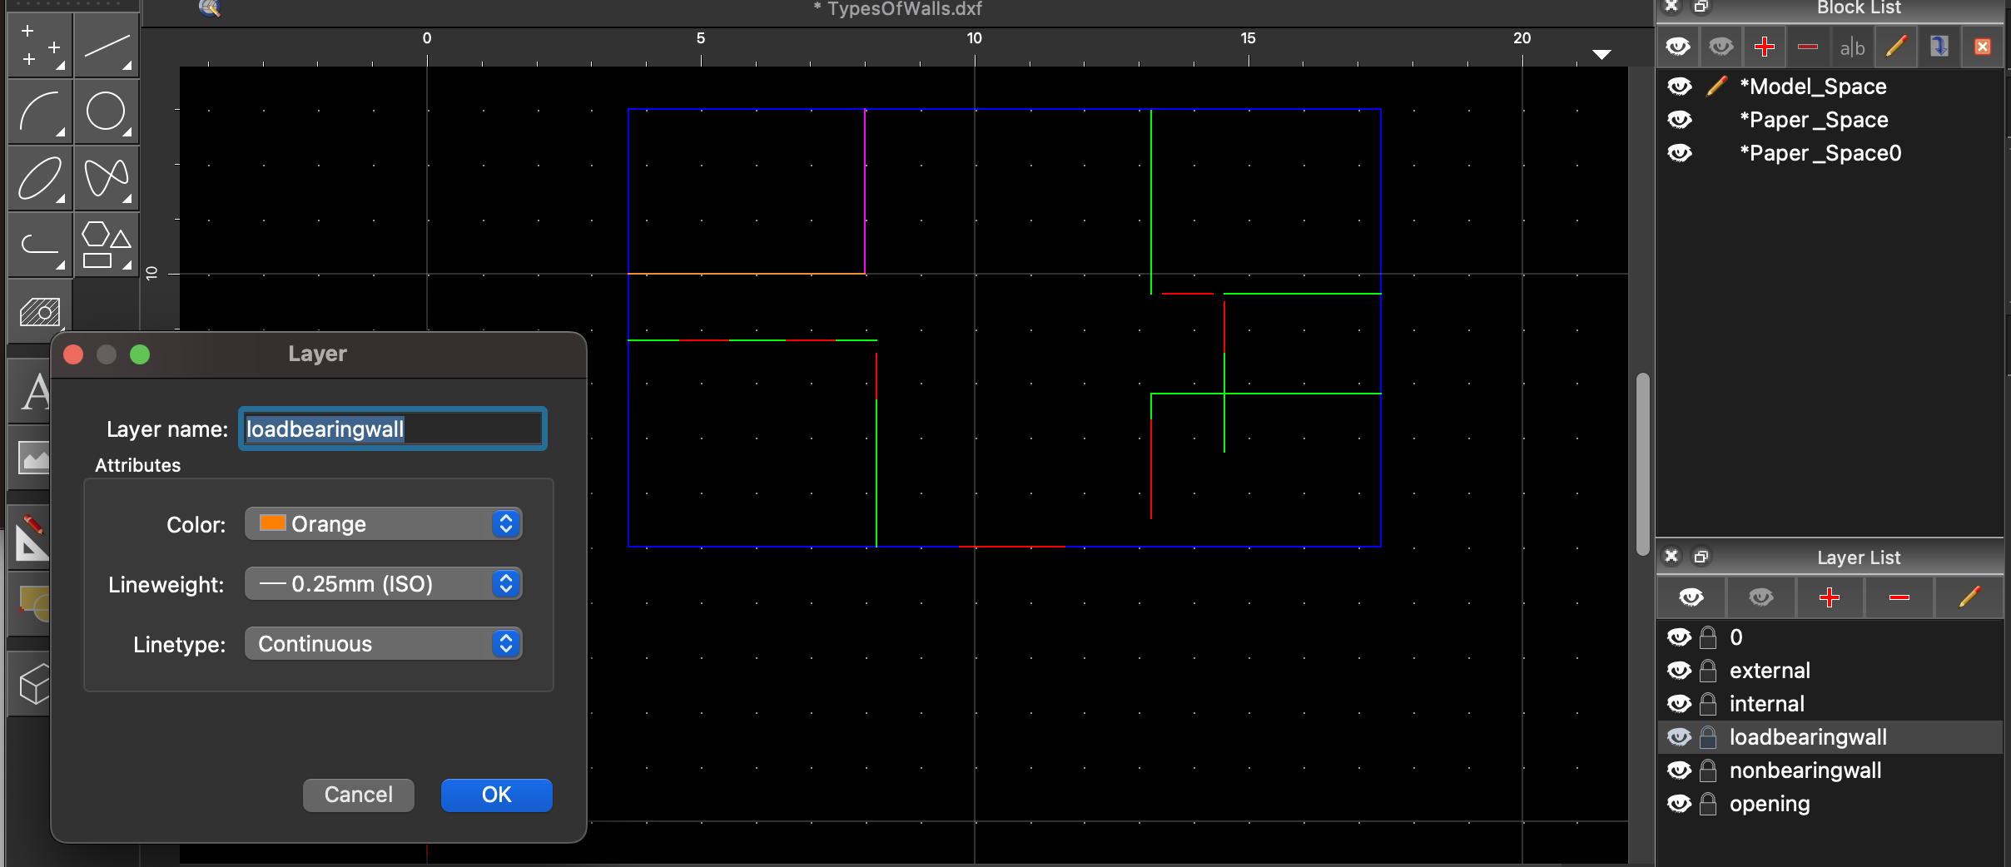Image resolution: width=2011 pixels, height=867 pixels.
Task: Cancel the Layer dialog
Action: 358,795
